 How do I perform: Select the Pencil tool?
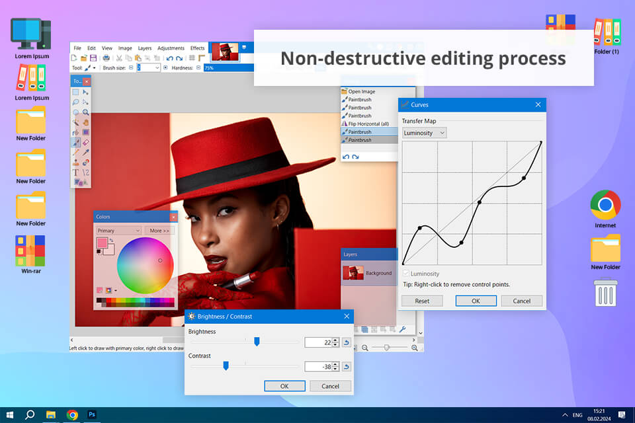pyautogui.click(x=75, y=152)
